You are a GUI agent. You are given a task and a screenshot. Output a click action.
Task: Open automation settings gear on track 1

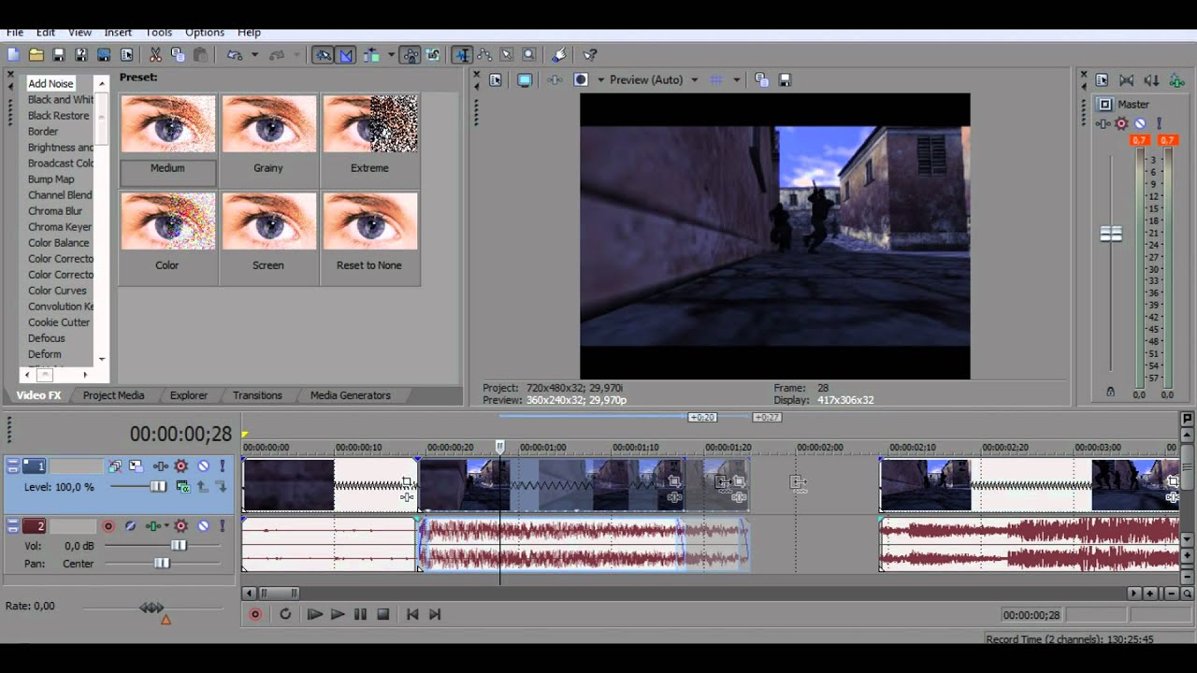click(181, 465)
